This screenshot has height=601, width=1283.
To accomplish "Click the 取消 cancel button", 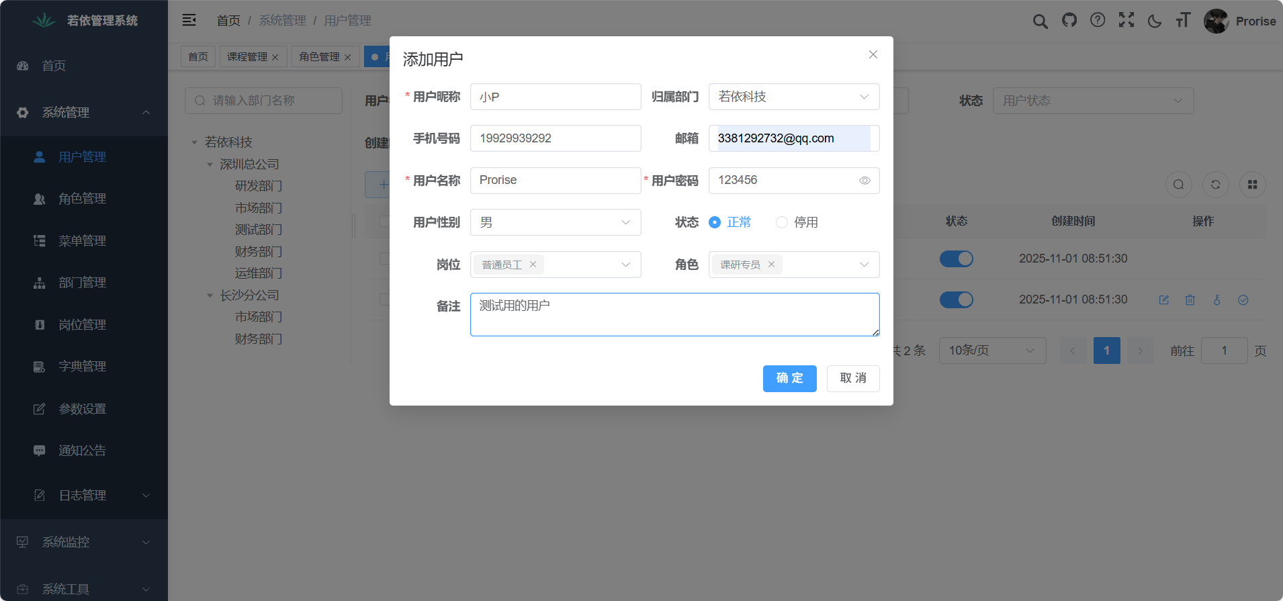I will 852,379.
